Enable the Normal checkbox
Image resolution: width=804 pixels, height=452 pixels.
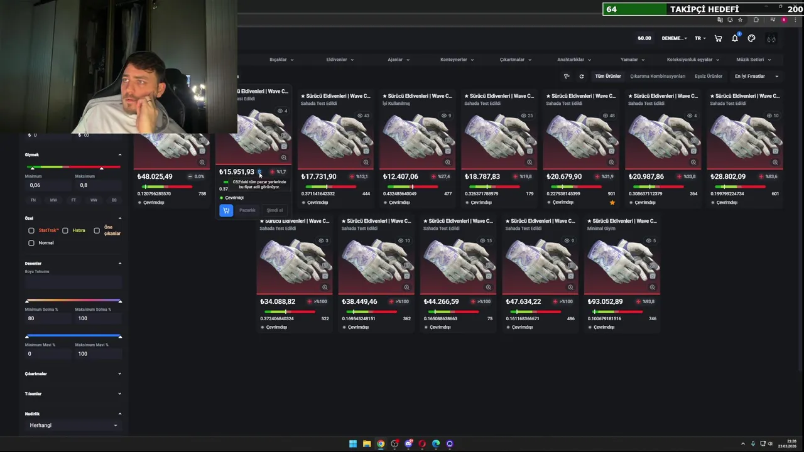31,243
